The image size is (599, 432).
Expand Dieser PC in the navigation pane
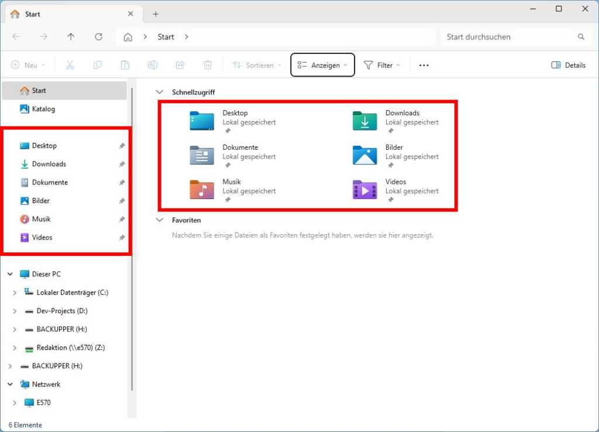[9, 273]
